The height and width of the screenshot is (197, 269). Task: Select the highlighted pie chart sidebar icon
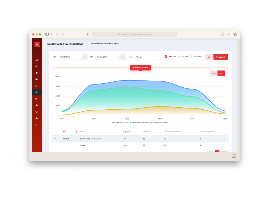[x=37, y=92]
